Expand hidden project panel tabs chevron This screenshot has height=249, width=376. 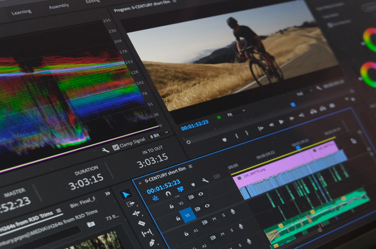(x=108, y=193)
